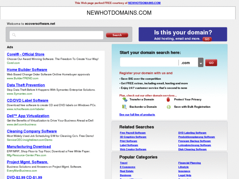
Task: Click the EveryManBusiness.com URL
Action: (22, 170)
